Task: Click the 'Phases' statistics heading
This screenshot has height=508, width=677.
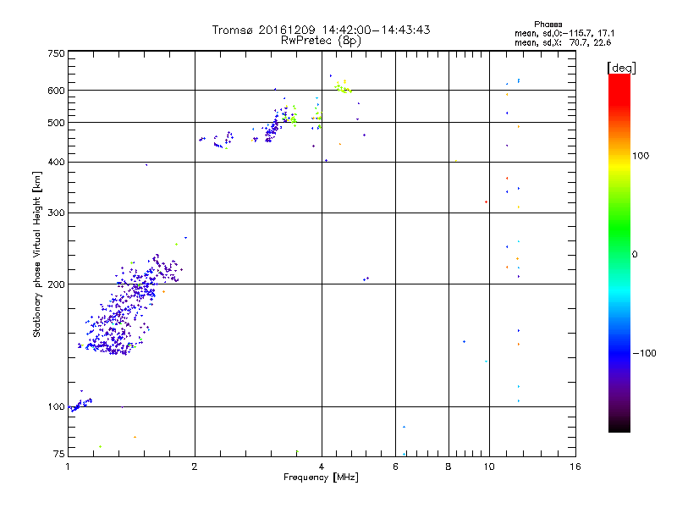Action: click(x=548, y=25)
